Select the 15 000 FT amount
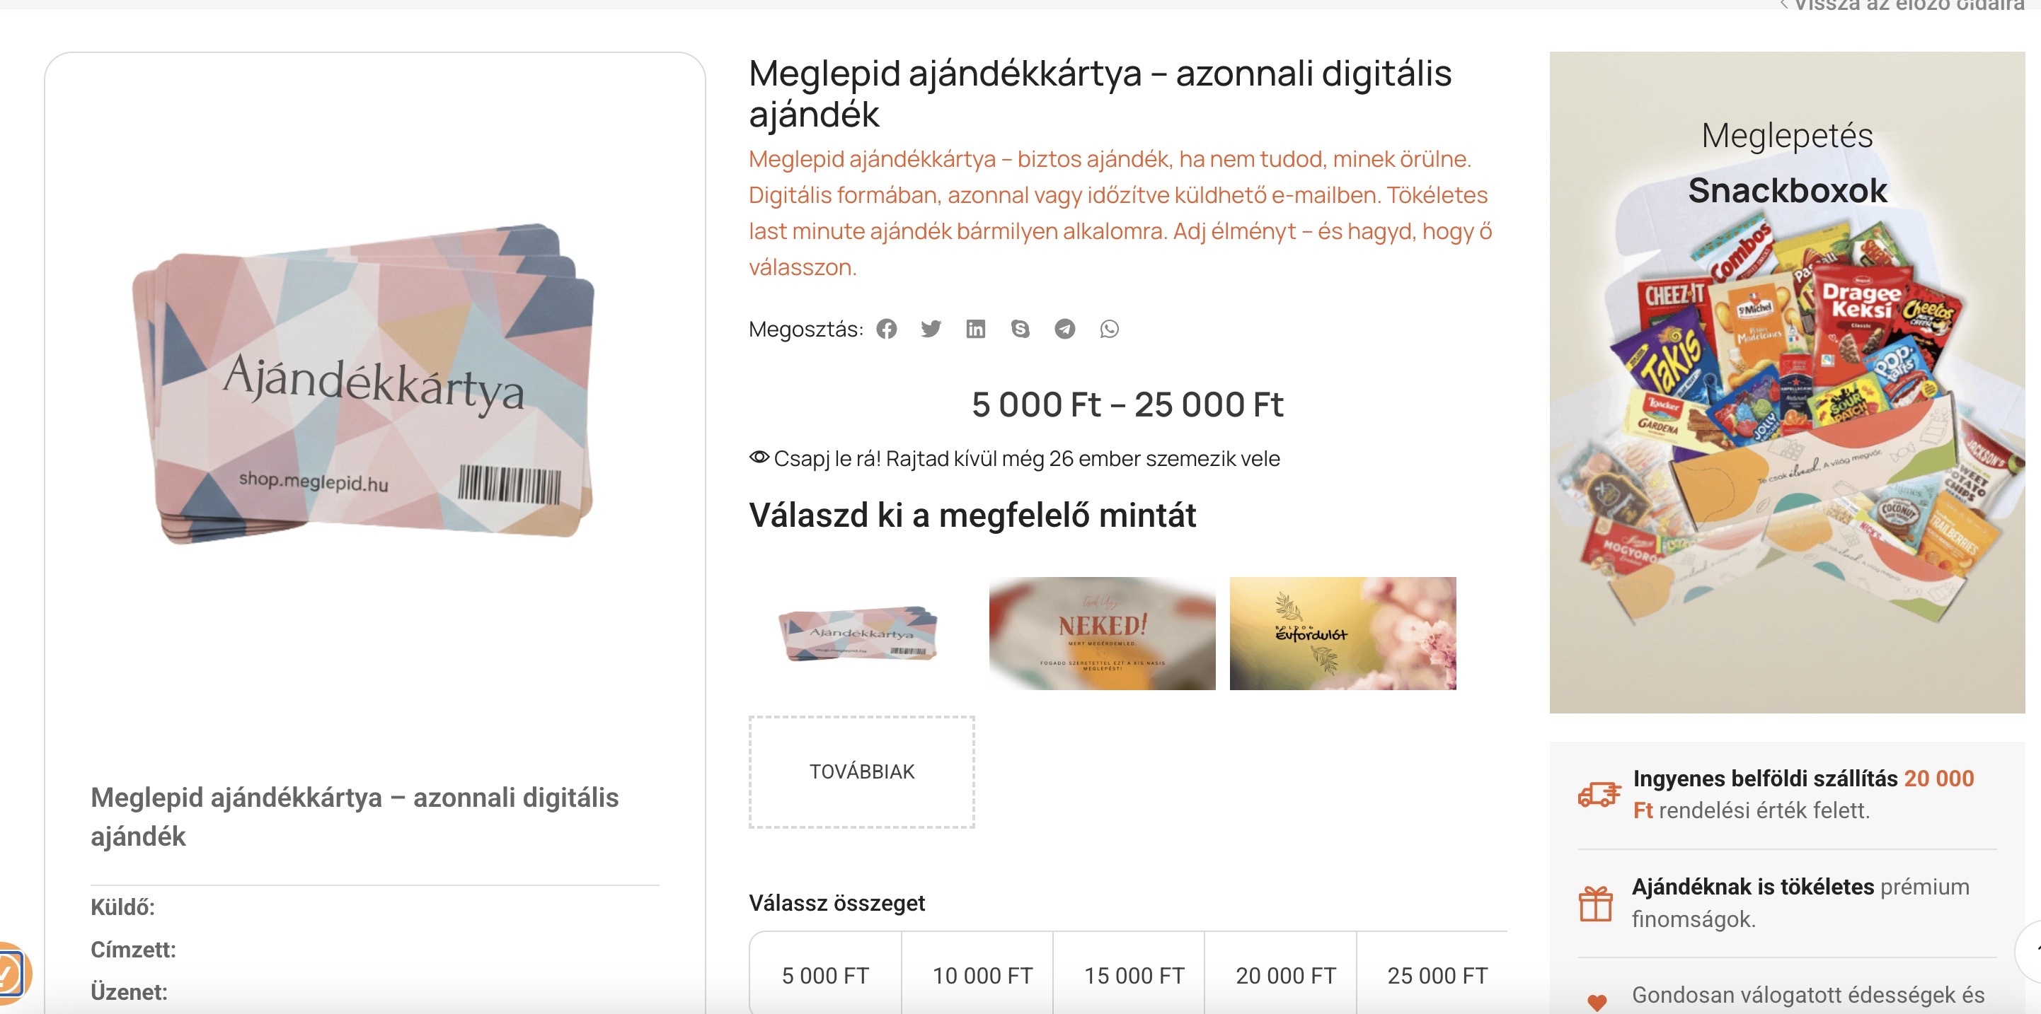This screenshot has height=1014, width=2041. click(x=1134, y=975)
